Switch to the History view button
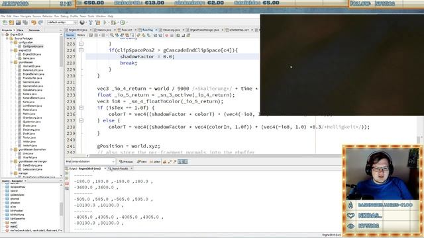424x238 pixels. (x=81, y=35)
